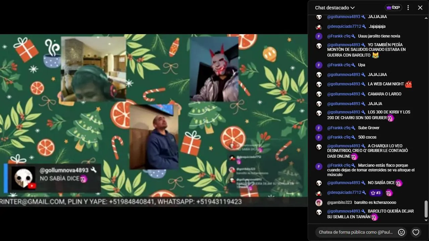This screenshot has height=241, width=429.
Task: Send a heart reaction
Action: point(416,232)
